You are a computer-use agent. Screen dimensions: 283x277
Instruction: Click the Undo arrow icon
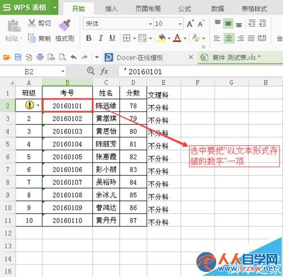tap(74, 57)
